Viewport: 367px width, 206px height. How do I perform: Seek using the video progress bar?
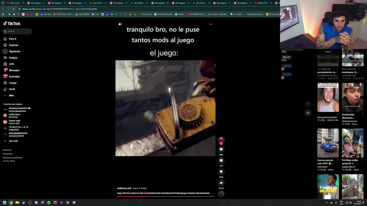click(165, 197)
